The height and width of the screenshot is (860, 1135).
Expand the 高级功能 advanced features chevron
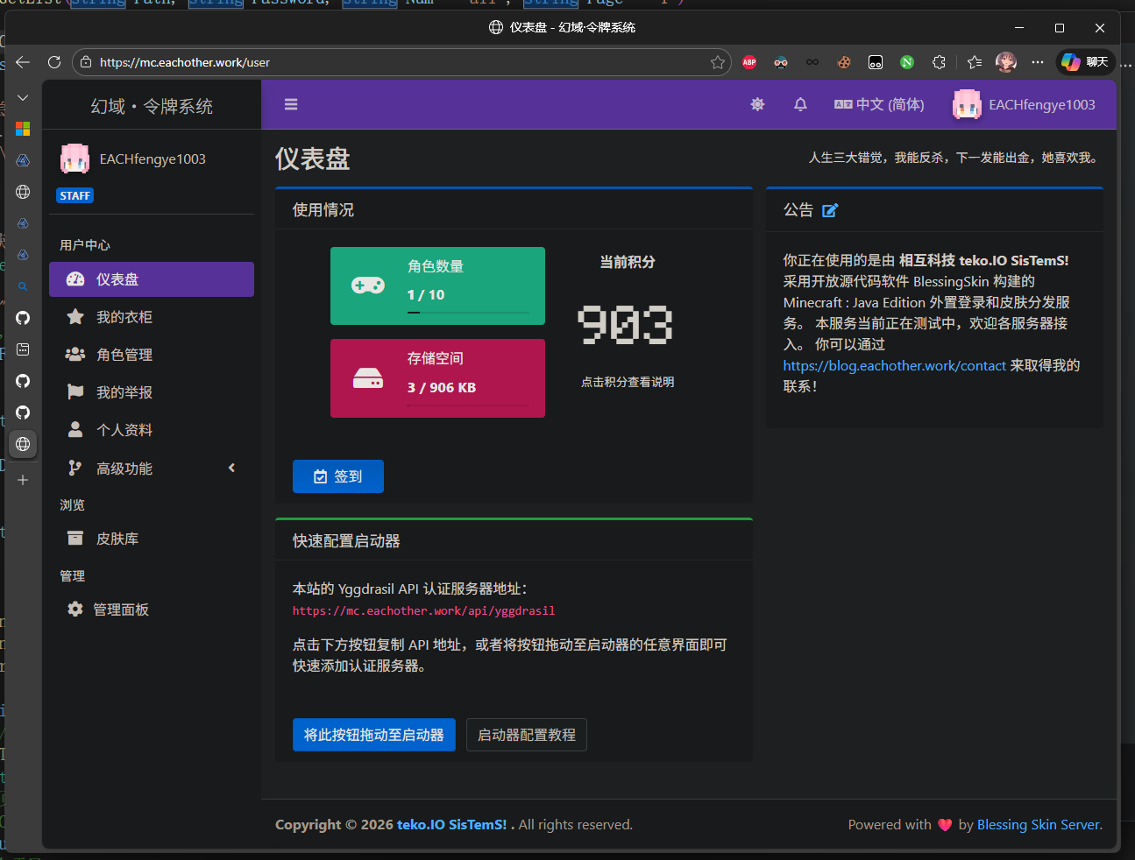coord(231,468)
